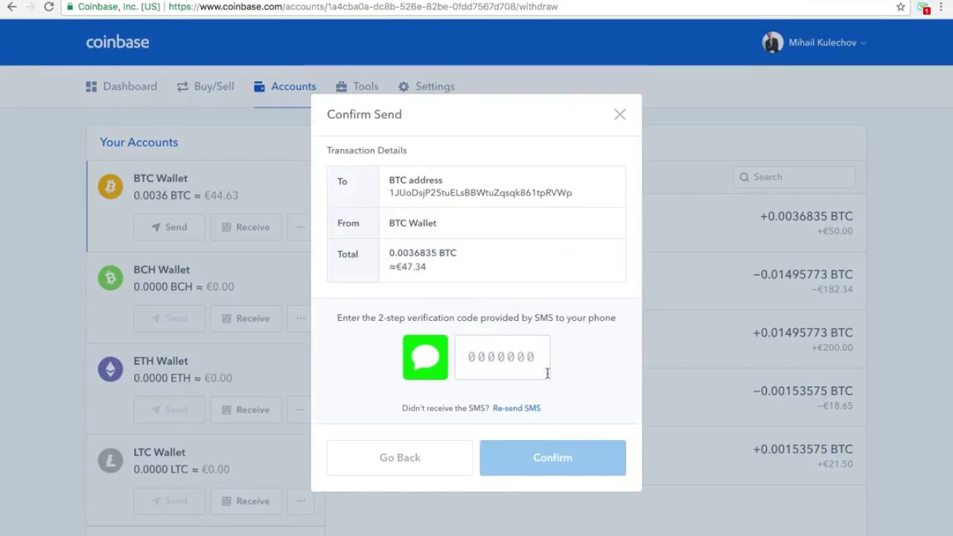Click the secure padlock Coinbase, Inc. label
Viewport: 953px width, 536px height.
112,7
